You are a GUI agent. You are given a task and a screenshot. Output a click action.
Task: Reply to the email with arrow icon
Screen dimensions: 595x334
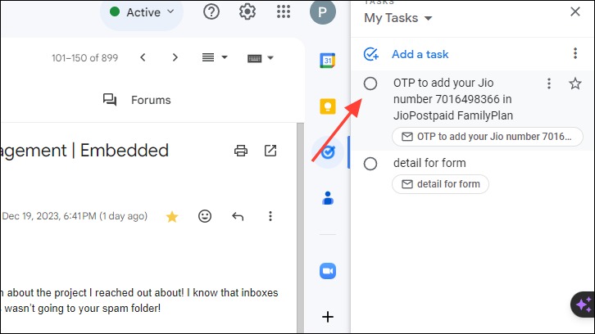point(238,216)
